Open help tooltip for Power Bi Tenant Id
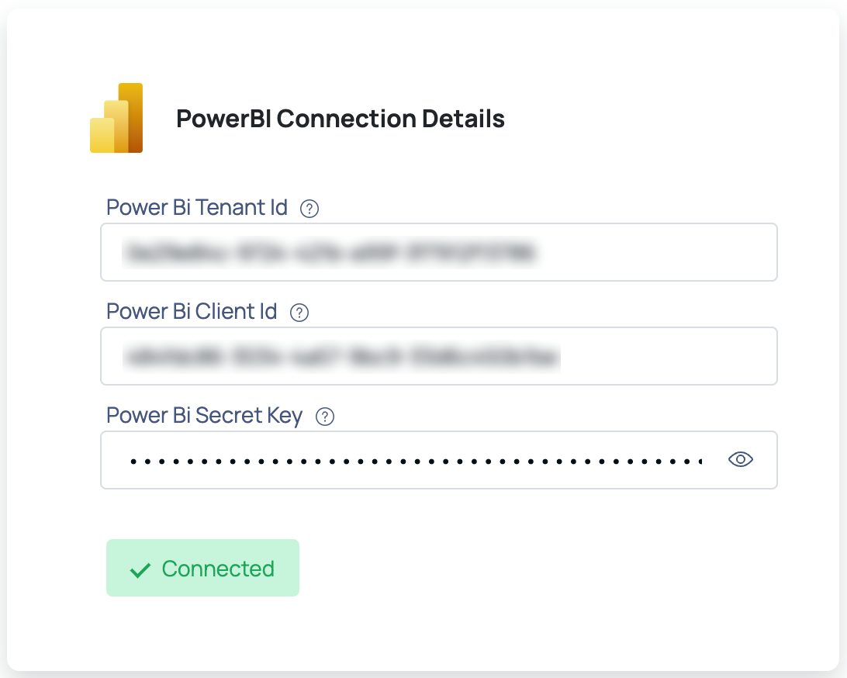Viewport: 847px width, 678px height. [309, 209]
